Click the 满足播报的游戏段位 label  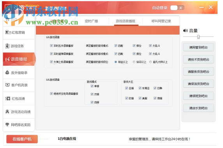(x=97, y=62)
